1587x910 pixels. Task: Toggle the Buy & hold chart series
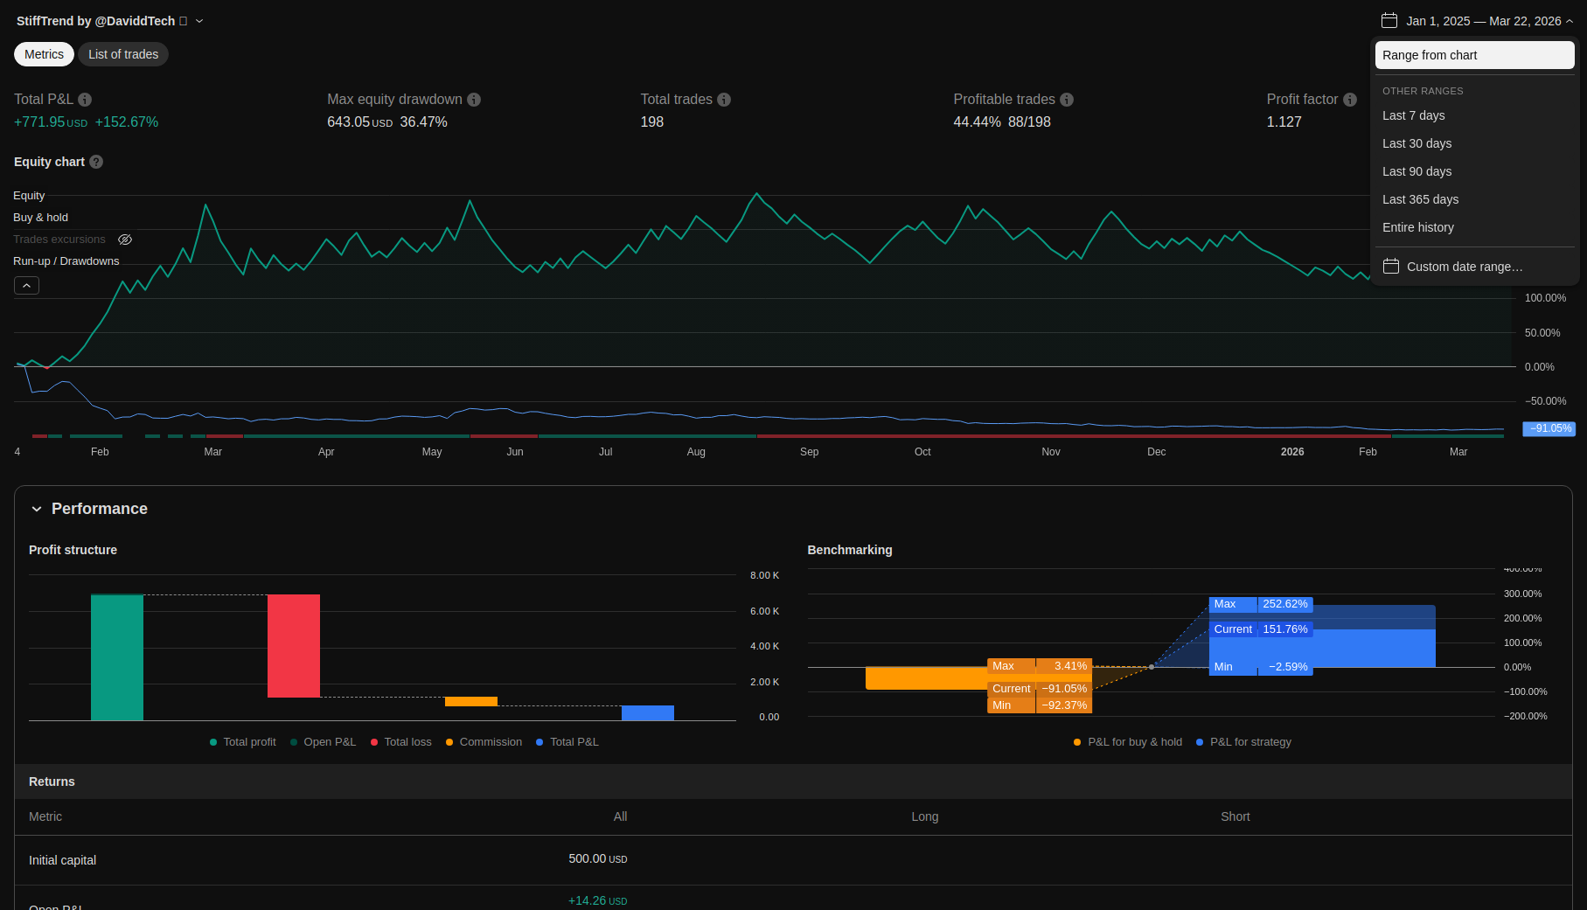coord(40,218)
